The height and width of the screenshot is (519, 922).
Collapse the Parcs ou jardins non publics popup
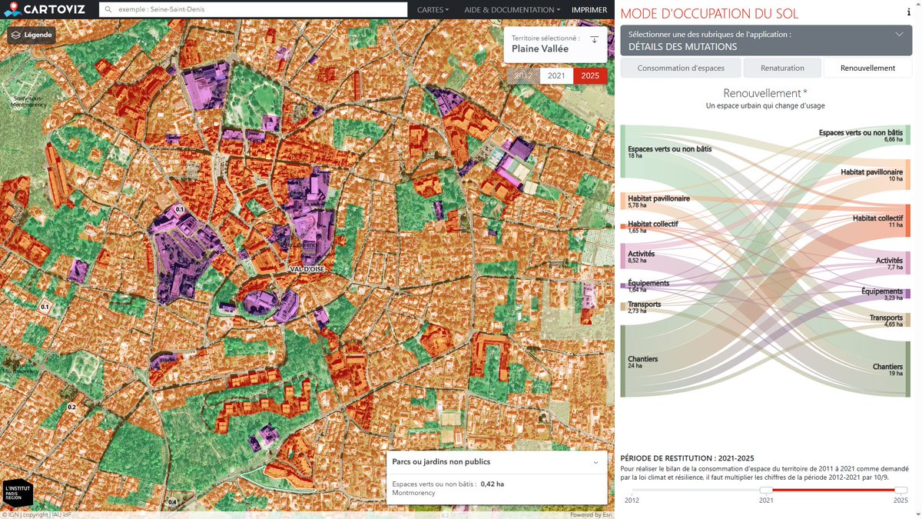pos(595,462)
